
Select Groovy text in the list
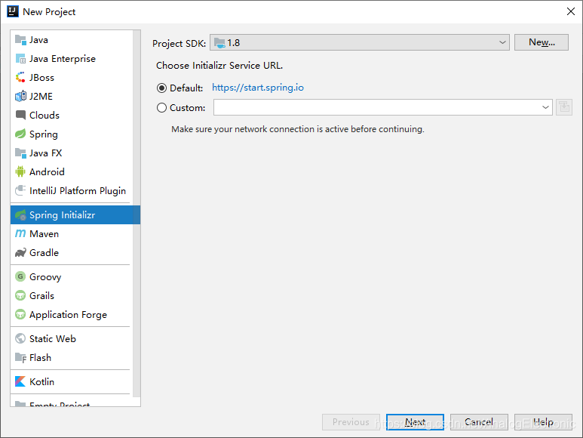point(45,277)
